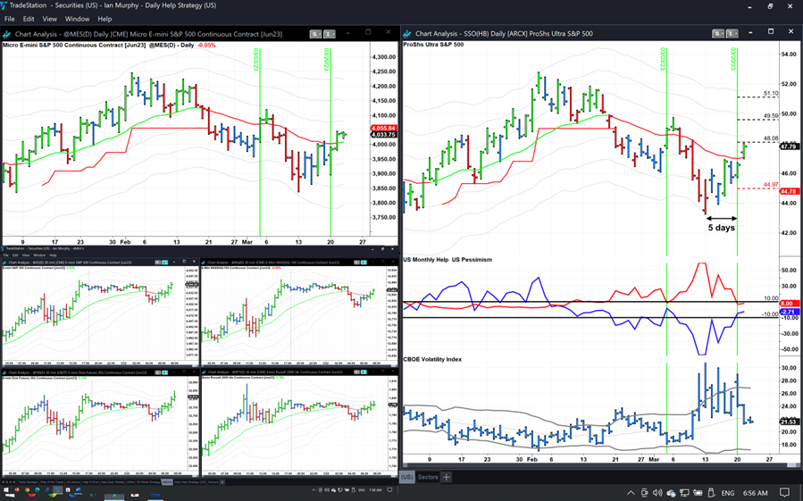This screenshot has width=803, height=501.
Task: Click the 4,055.84 red price marker on MES chart
Action: tap(383, 129)
